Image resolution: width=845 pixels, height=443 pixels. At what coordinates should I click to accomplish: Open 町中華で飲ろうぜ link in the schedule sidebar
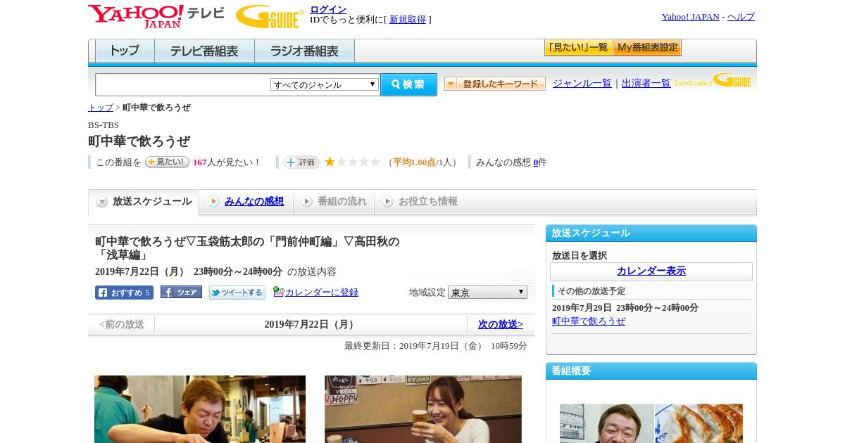click(x=589, y=321)
